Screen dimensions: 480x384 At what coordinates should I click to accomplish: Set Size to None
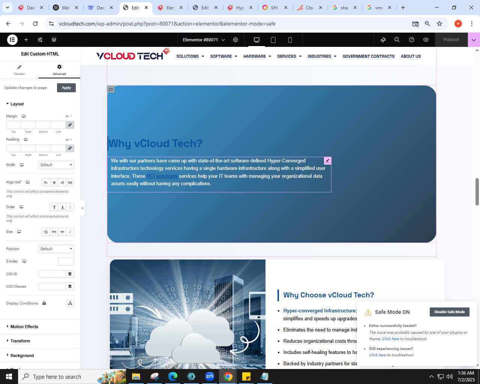[x=46, y=232]
